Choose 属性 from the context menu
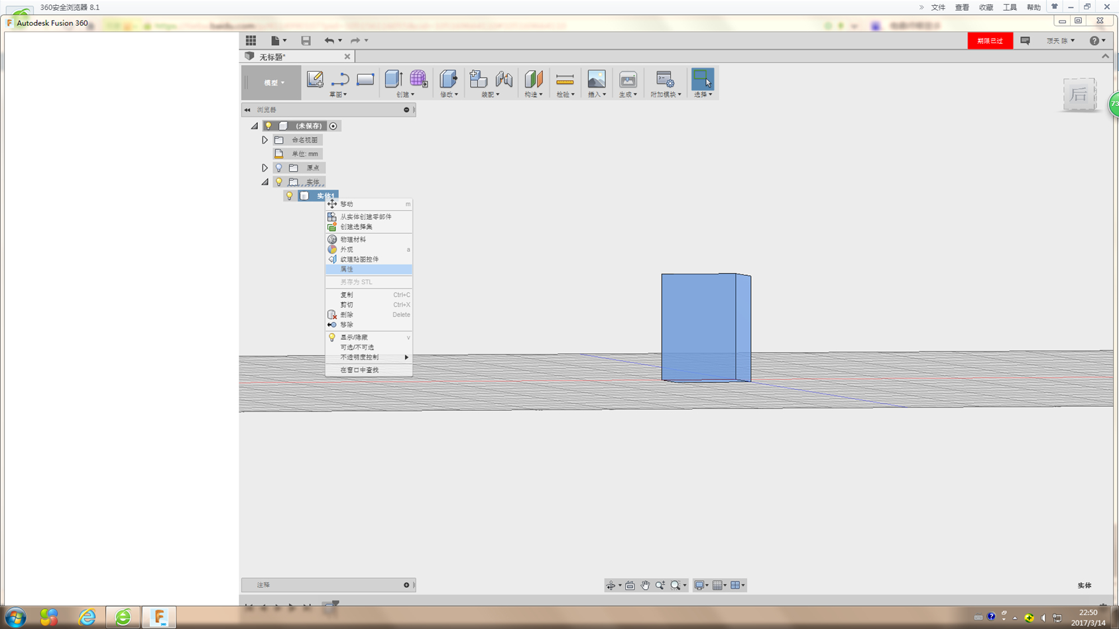The height and width of the screenshot is (629, 1119). click(347, 270)
